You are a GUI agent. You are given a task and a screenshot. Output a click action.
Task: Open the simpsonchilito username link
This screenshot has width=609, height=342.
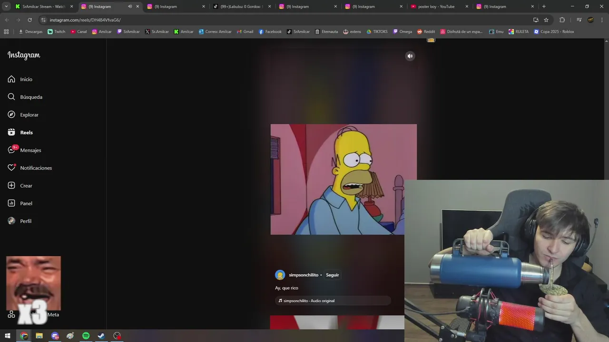pyautogui.click(x=304, y=275)
